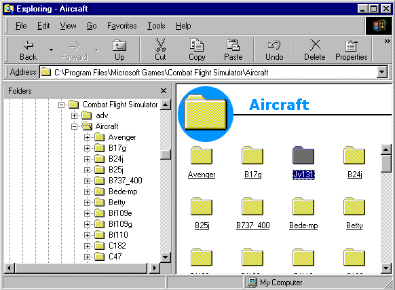Image resolution: width=395 pixels, height=290 pixels.
Task: Expand the Betty tree node
Action: [87, 202]
